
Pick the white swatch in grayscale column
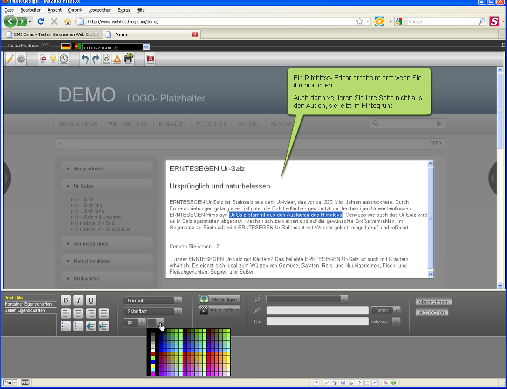(153, 350)
